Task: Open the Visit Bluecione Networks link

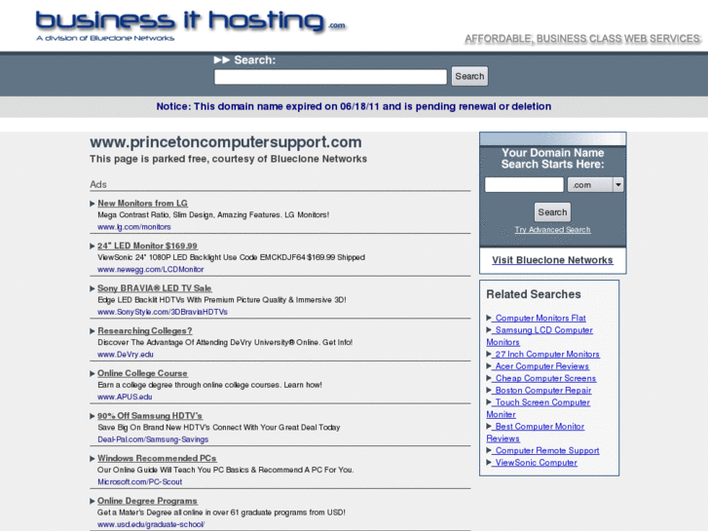Action: click(552, 260)
